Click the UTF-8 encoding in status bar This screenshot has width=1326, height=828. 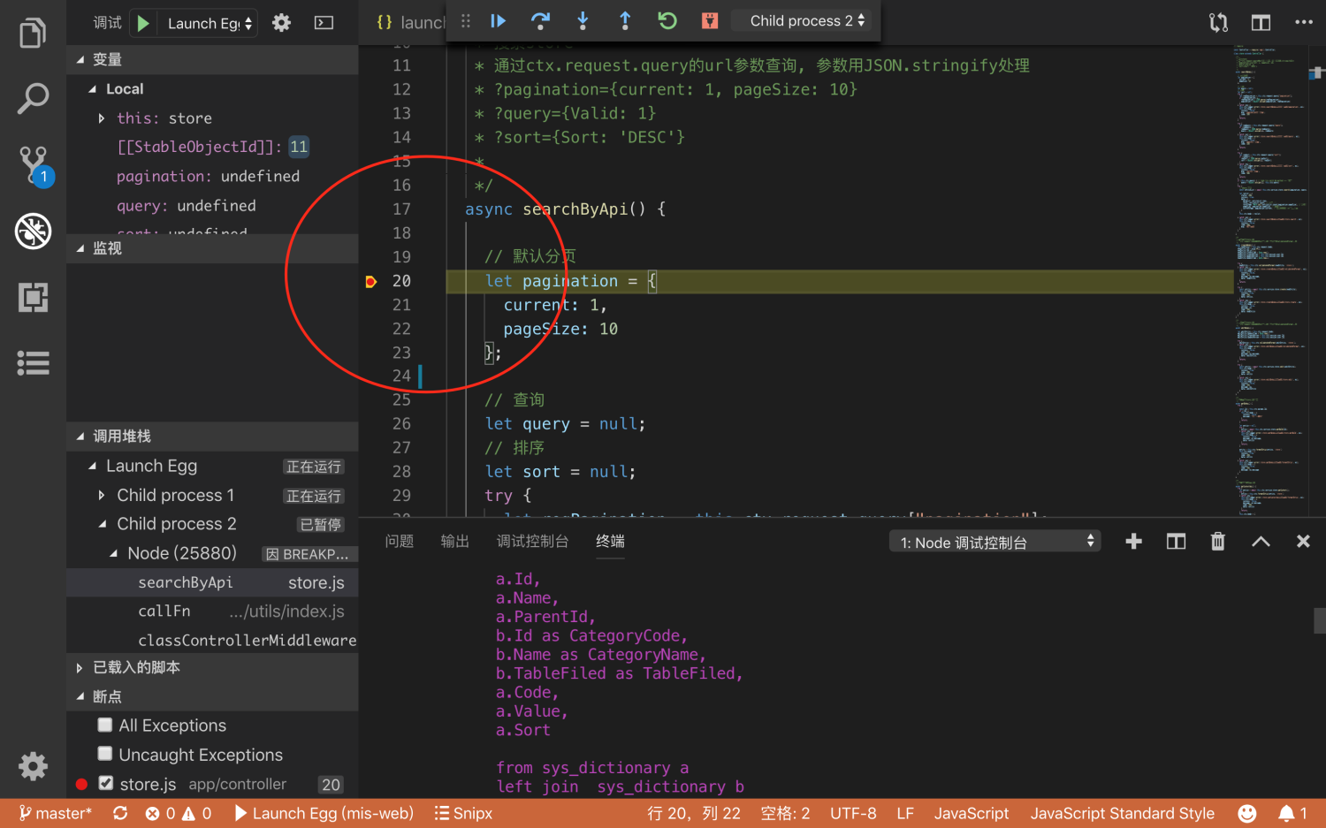click(x=853, y=813)
